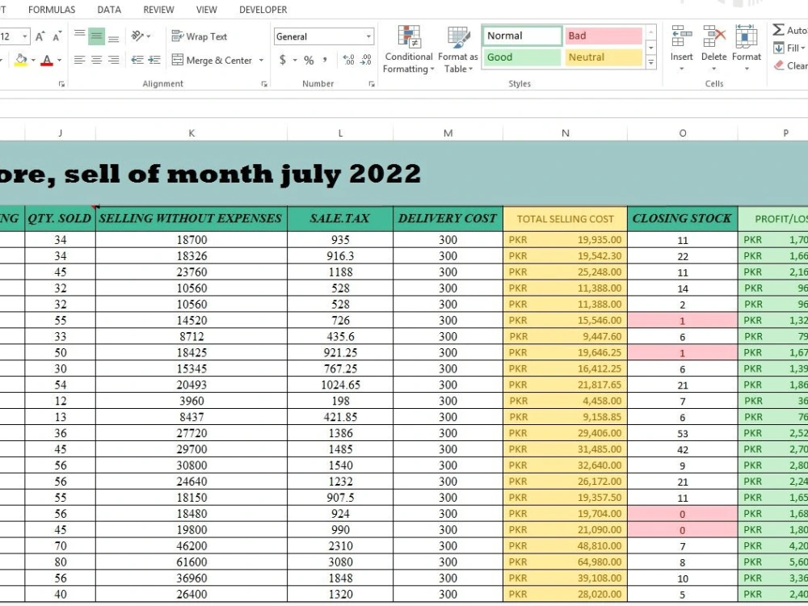808x606 pixels.
Task: Decrease font size with the smaller A button
Action: pyautogui.click(x=57, y=36)
